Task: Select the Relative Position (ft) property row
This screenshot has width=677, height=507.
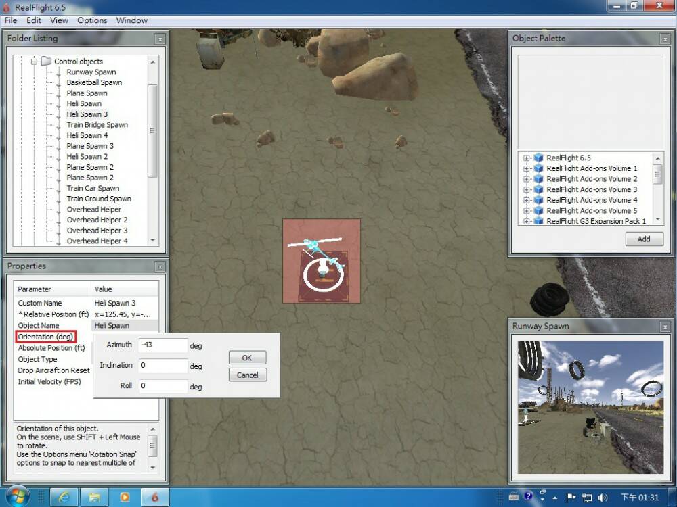Action: pos(87,314)
